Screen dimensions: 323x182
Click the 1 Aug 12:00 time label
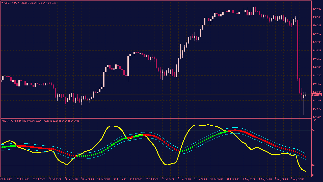[x=298, y=179]
